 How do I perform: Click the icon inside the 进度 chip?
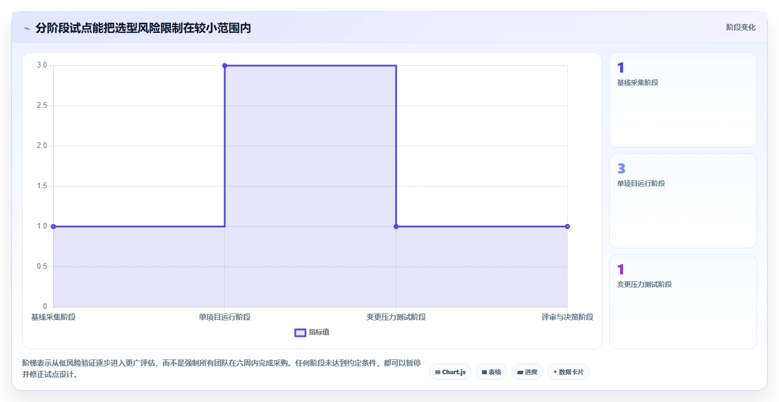(520, 373)
